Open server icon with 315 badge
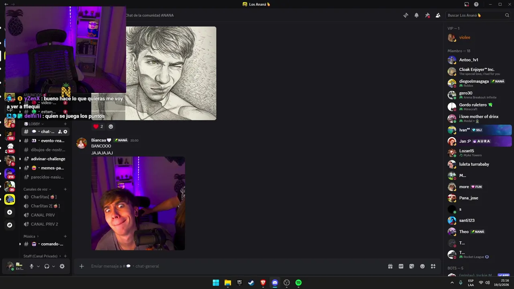Viewport: 514px width, 289px height. click(10, 174)
